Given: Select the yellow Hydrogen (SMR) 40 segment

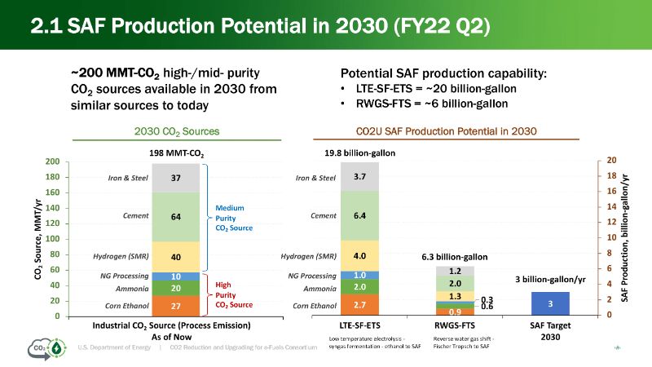Looking at the screenshot, I should (x=176, y=256).
